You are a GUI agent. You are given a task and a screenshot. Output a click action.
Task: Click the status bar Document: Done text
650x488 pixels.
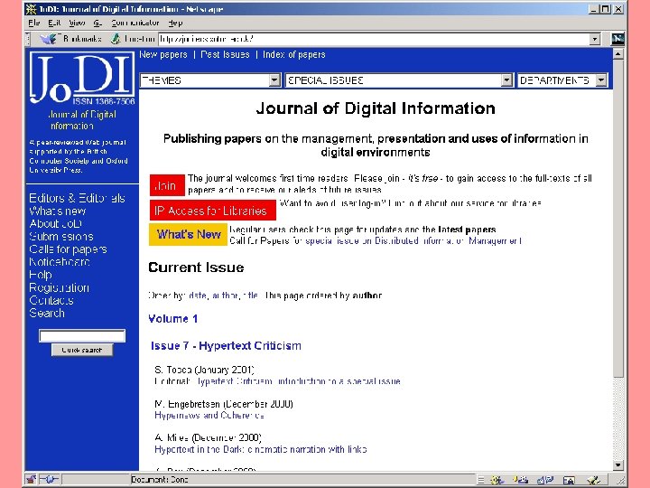159,480
